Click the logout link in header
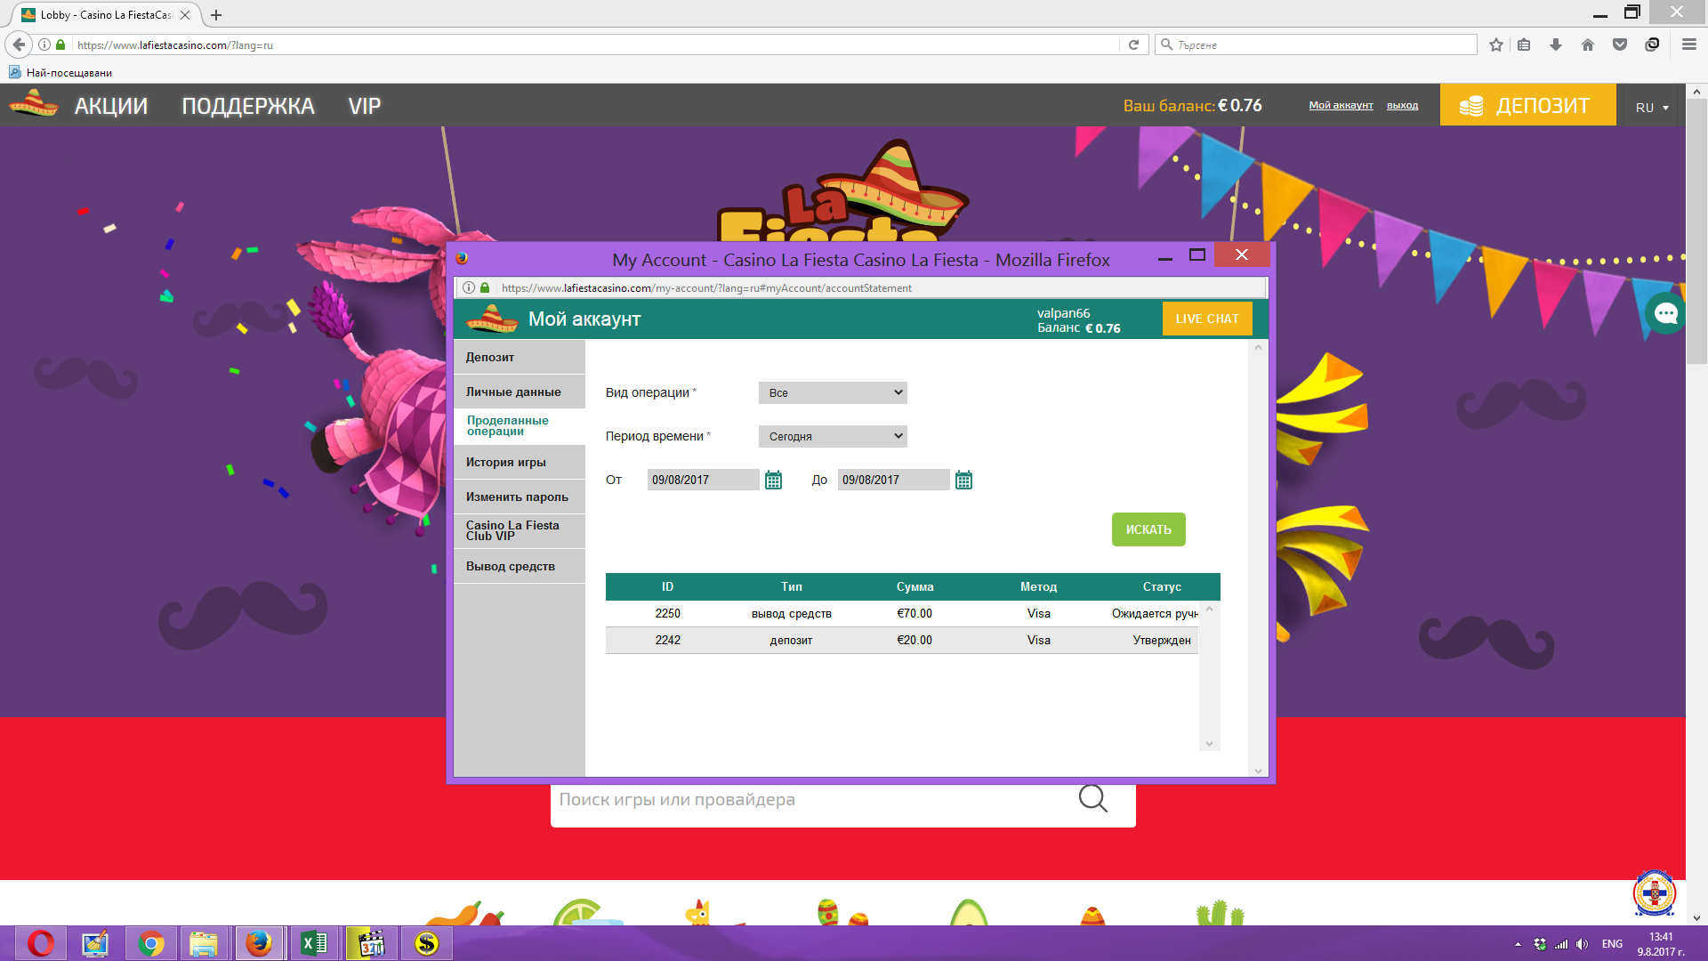The image size is (1708, 961). coord(1402,105)
